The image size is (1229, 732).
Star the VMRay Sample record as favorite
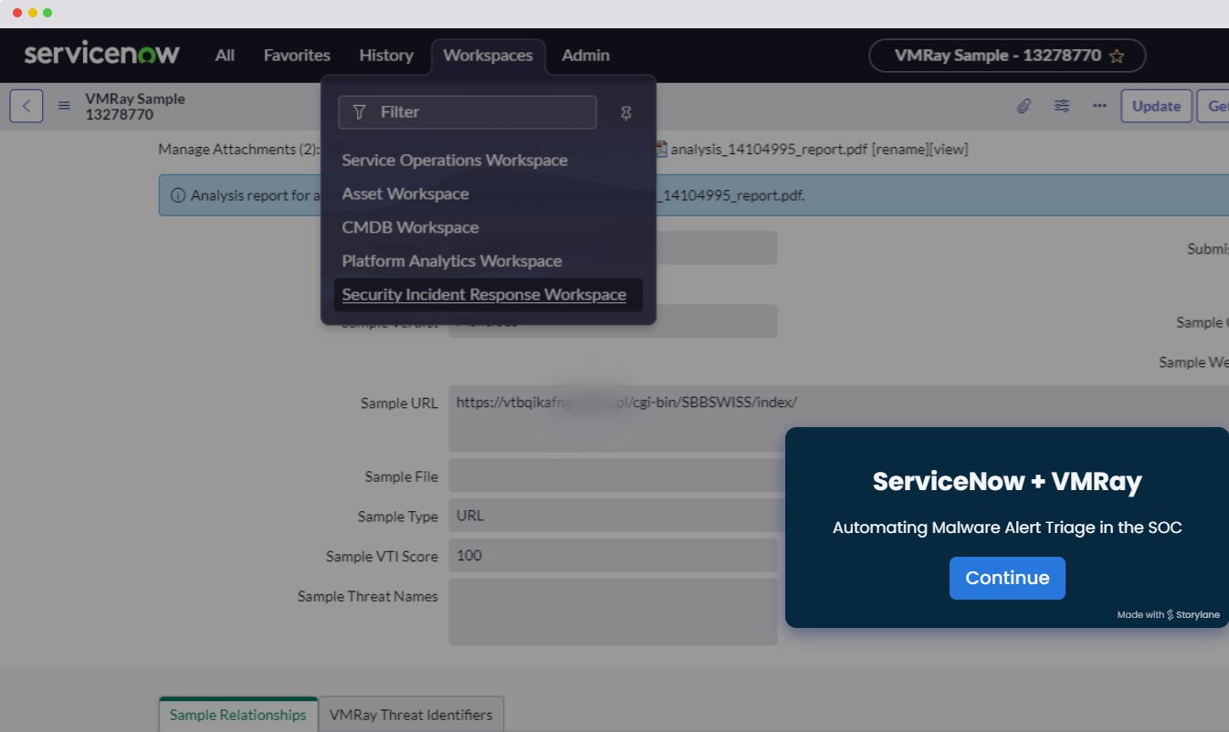pos(1116,56)
